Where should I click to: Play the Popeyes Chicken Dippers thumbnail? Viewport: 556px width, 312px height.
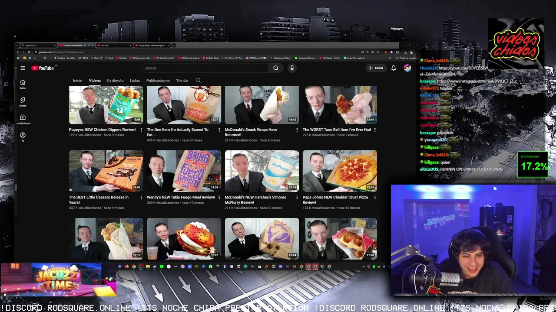click(x=106, y=105)
